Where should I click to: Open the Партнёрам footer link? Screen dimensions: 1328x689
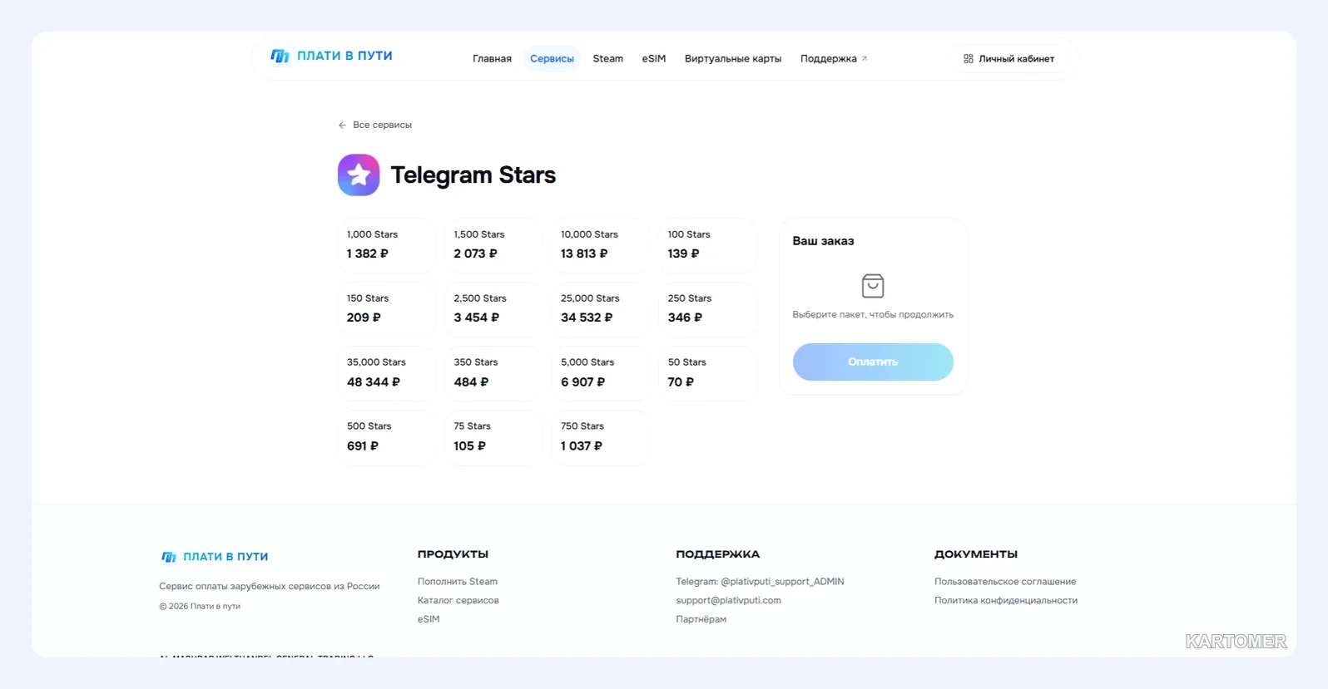click(x=701, y=619)
